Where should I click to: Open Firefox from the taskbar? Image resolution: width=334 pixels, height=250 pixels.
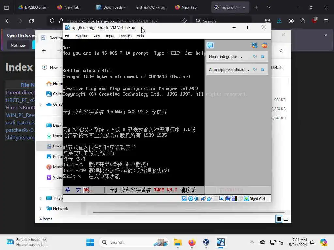(x=192, y=242)
